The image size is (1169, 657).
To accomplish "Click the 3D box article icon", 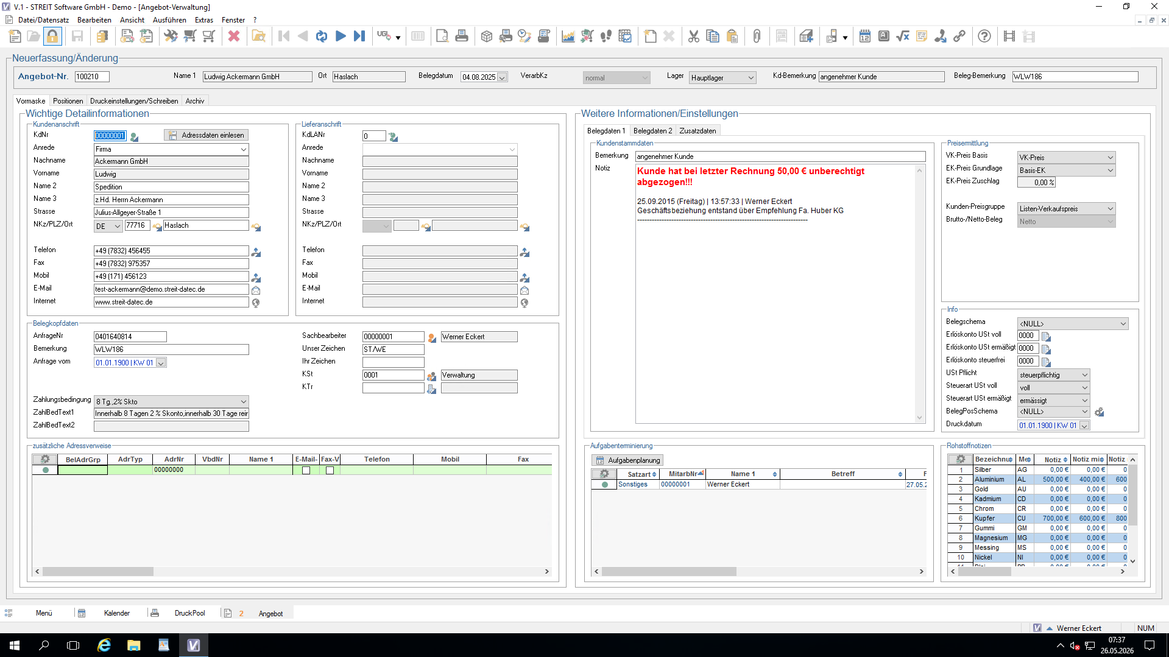I will click(x=487, y=37).
